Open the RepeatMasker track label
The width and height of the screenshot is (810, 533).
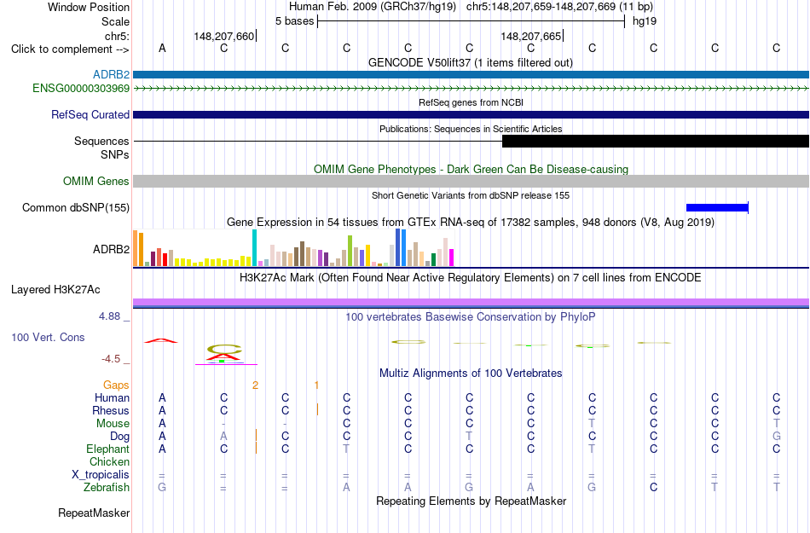[94, 513]
